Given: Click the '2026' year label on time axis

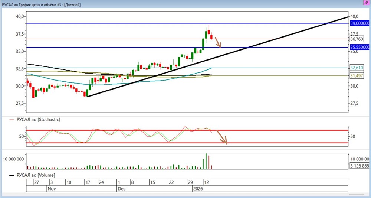Looking at the screenshot, I should (198, 189).
